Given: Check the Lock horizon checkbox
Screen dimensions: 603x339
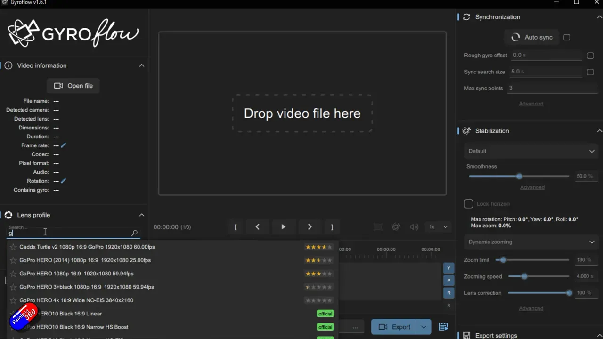Looking at the screenshot, I should click(x=469, y=204).
